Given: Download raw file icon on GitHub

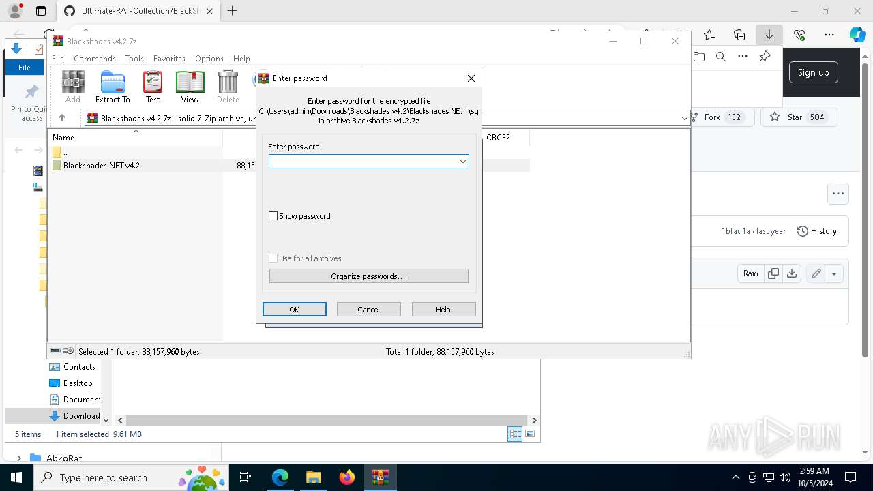Looking at the screenshot, I should pyautogui.click(x=792, y=273).
